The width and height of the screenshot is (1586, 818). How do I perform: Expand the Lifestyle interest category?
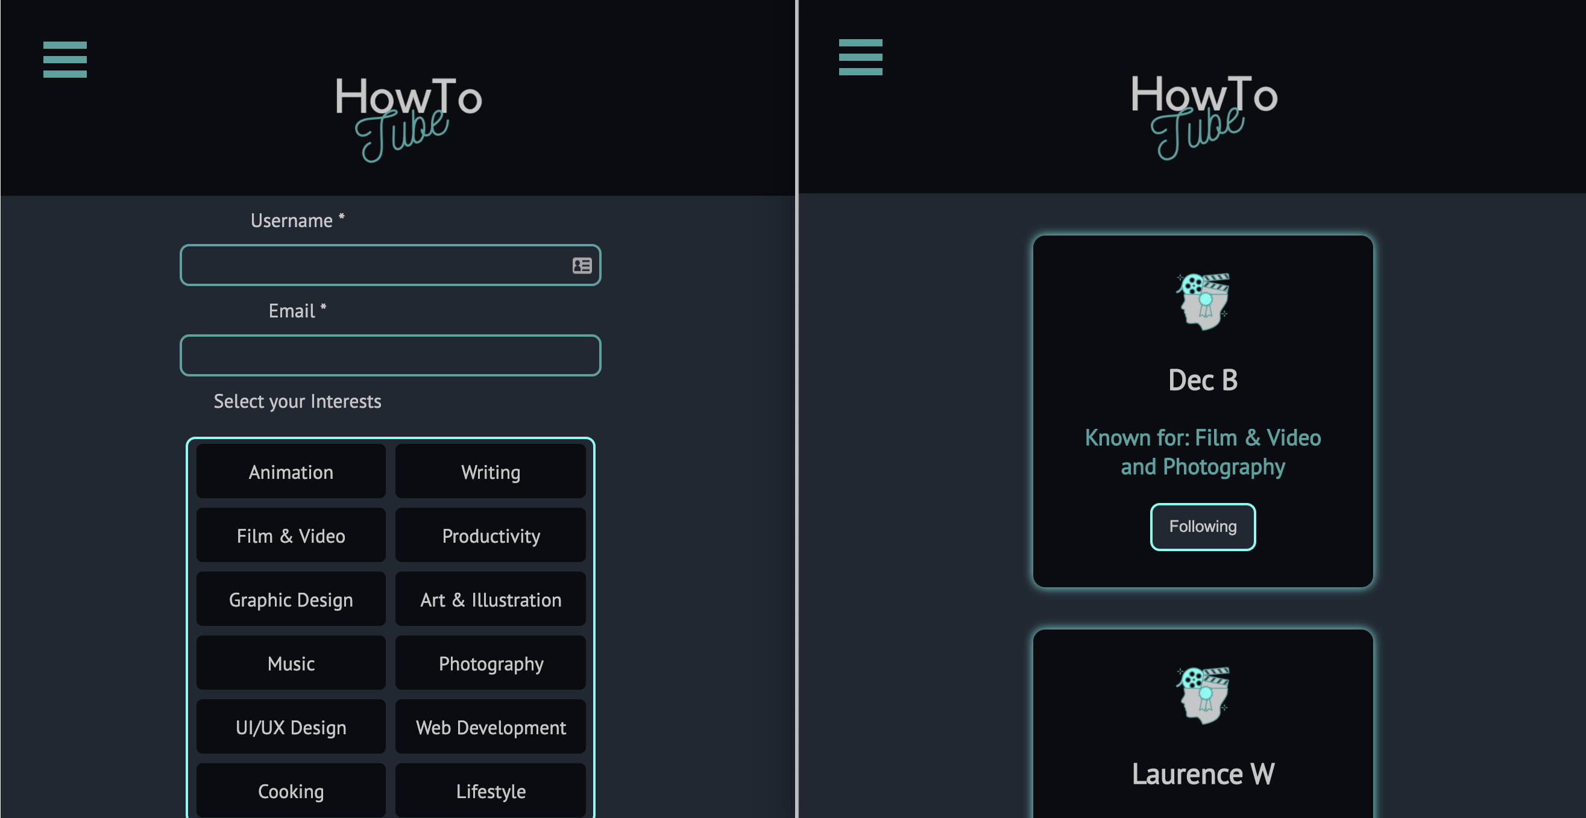coord(491,790)
